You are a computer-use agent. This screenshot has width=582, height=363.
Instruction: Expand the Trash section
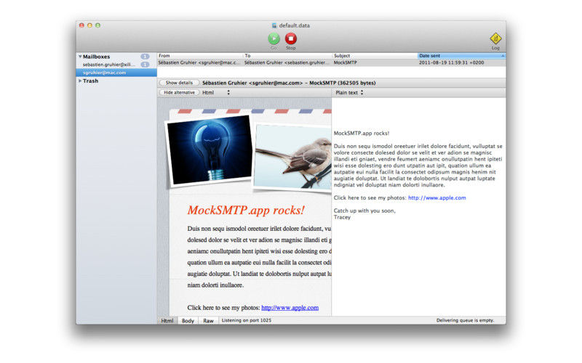click(x=80, y=81)
